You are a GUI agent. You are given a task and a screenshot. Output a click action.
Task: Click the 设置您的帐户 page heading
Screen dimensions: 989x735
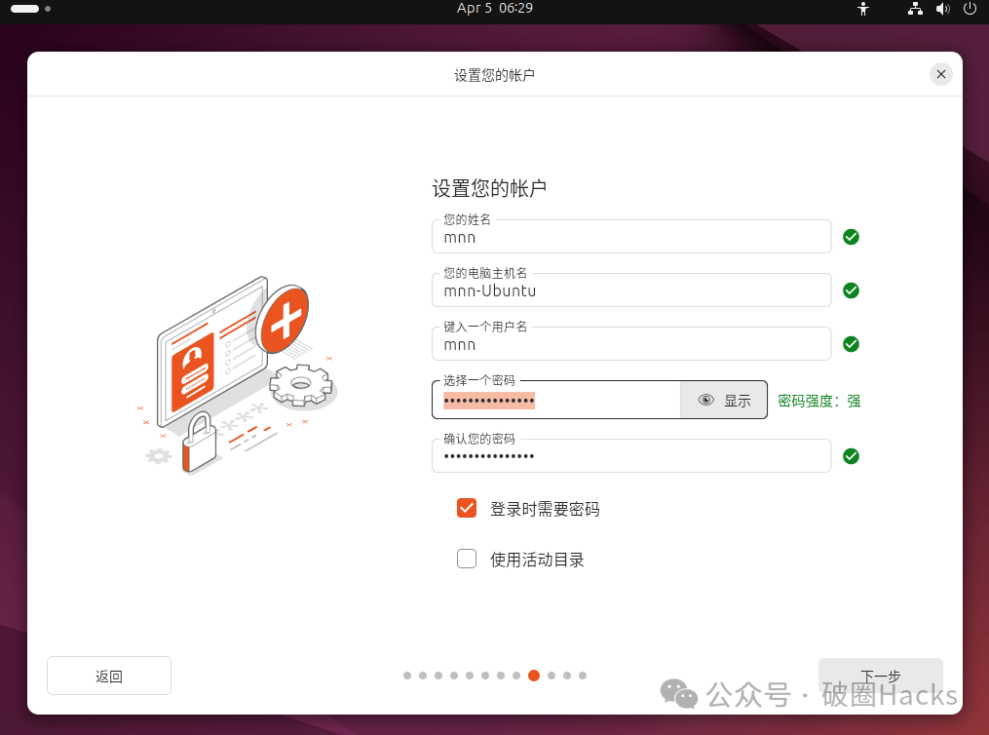pyautogui.click(x=489, y=188)
